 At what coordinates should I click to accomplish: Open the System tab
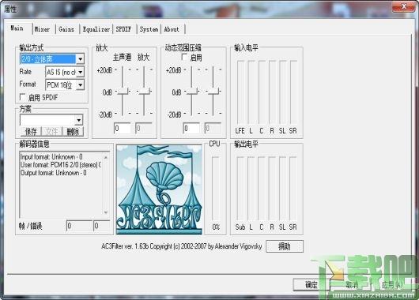pyautogui.click(x=149, y=29)
